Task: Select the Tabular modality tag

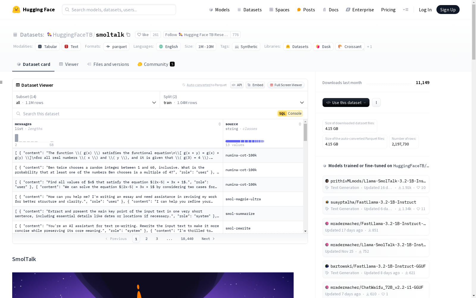Action: click(48, 46)
